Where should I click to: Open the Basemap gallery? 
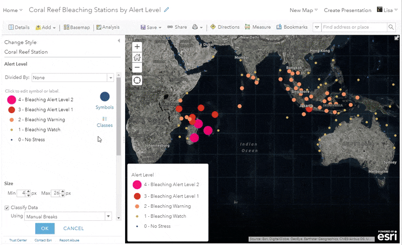click(x=77, y=27)
